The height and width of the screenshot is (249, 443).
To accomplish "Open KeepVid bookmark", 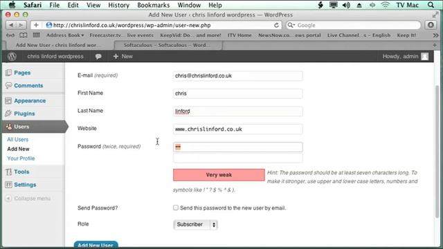I will pos(190,35).
